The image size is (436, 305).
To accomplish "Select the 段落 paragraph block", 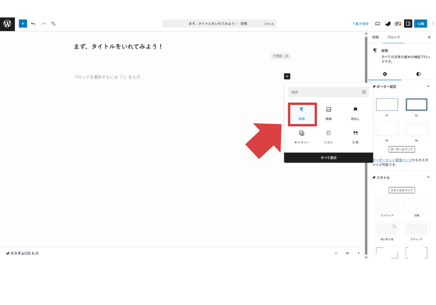I will coord(301,114).
